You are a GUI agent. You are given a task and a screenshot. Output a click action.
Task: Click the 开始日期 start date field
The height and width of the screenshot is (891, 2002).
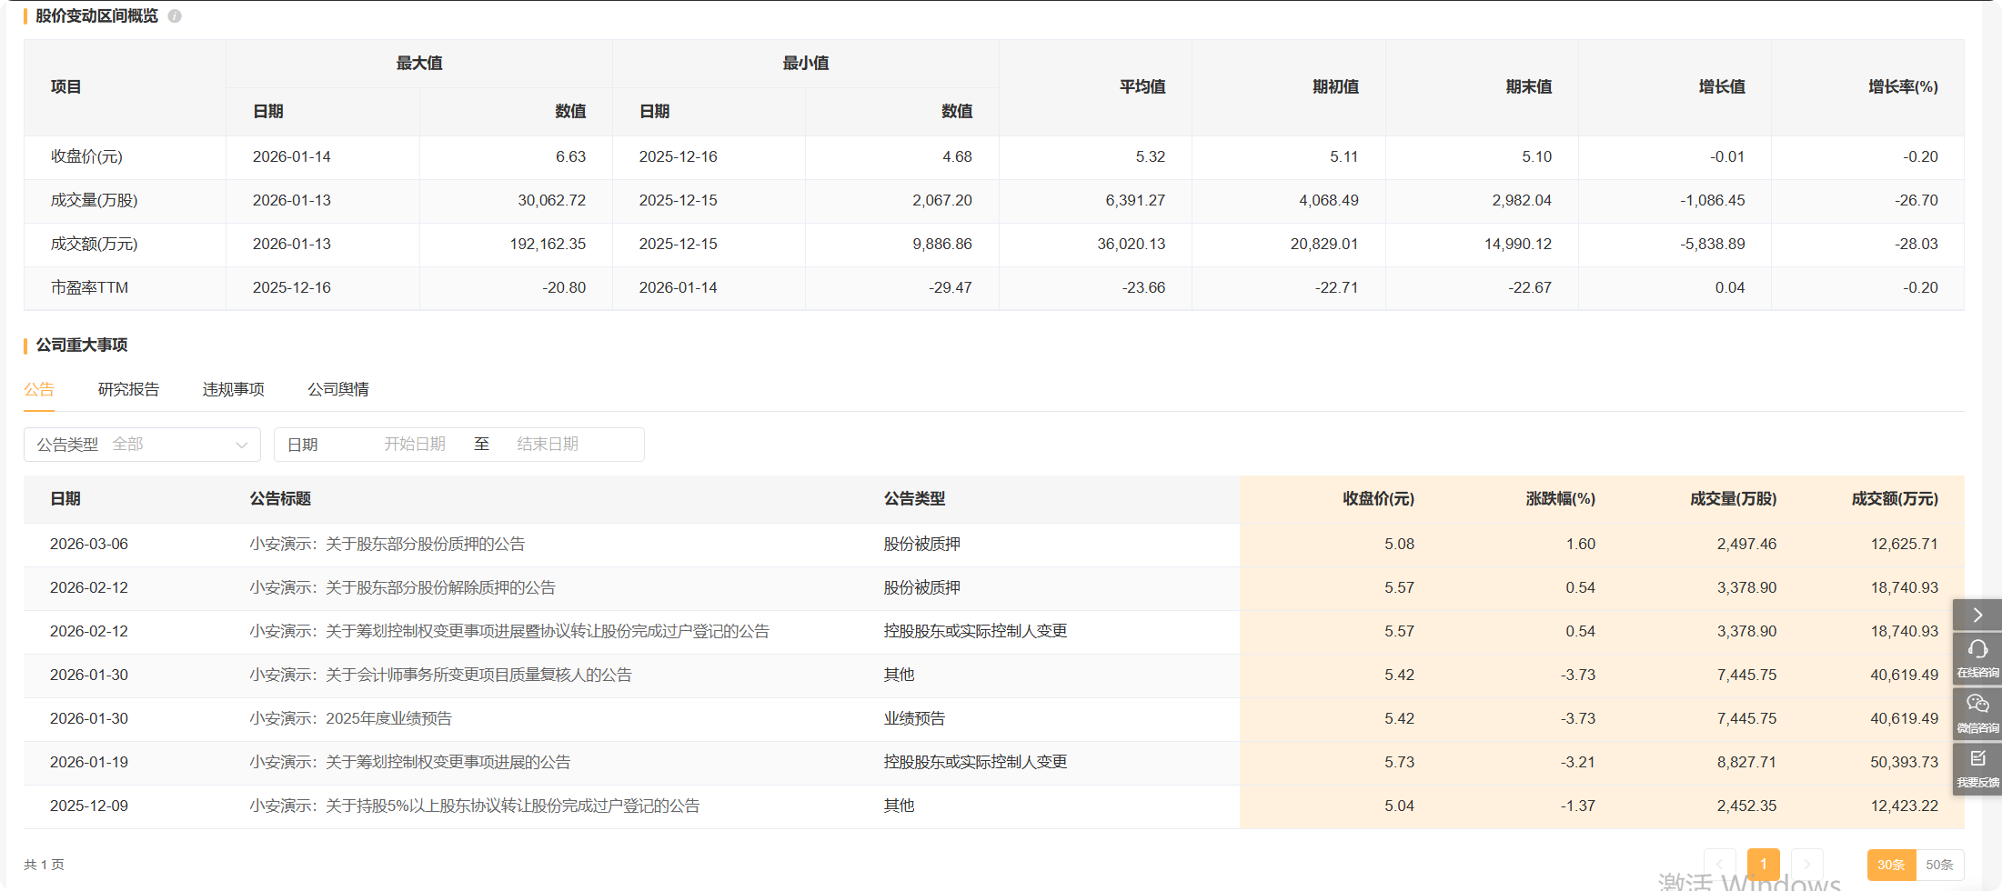click(414, 445)
